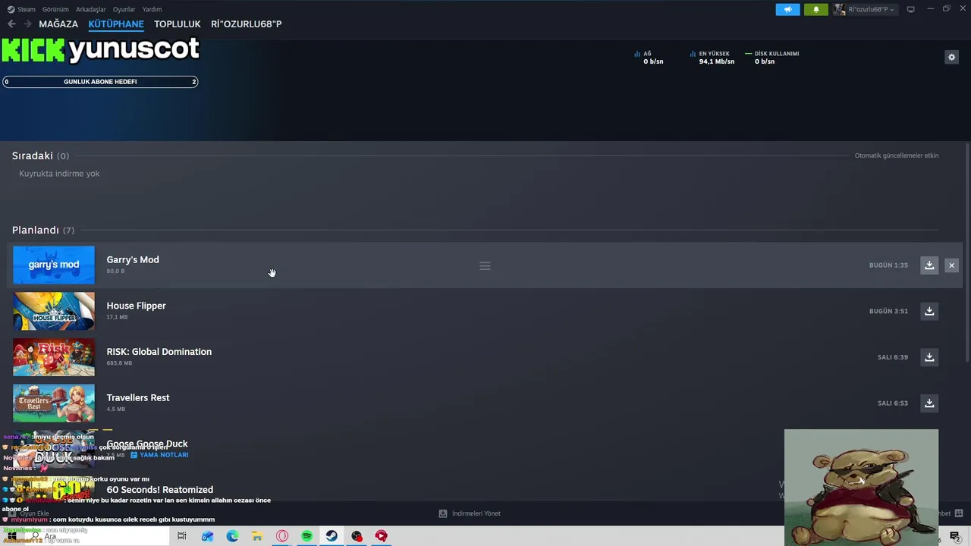Open Spotify from the taskbar
Screen dimensions: 971x546
coord(306,536)
